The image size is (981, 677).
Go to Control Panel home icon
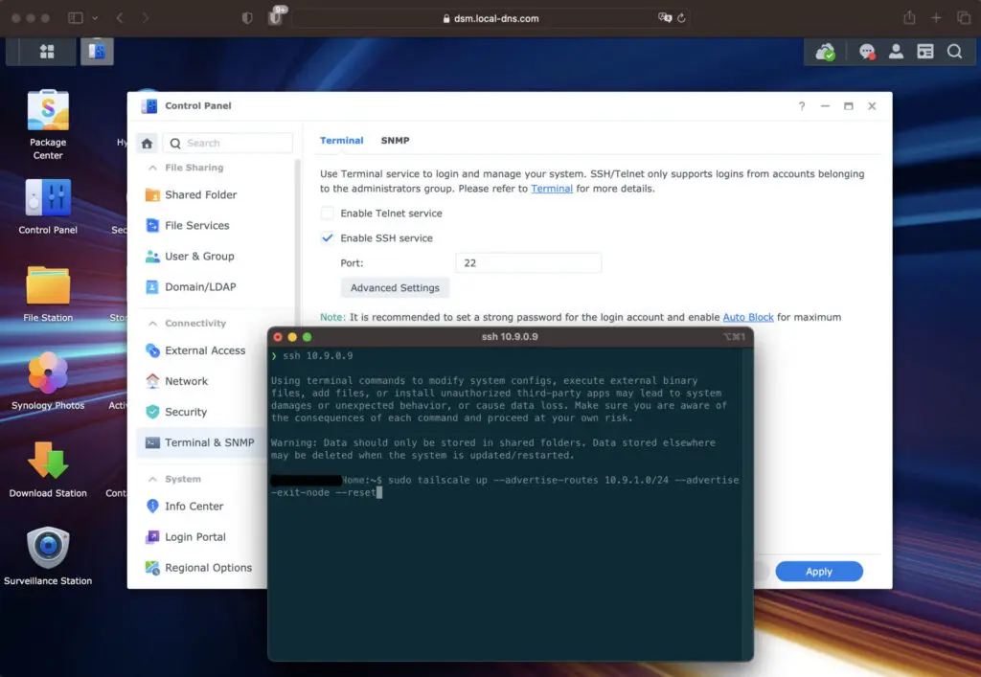point(147,143)
